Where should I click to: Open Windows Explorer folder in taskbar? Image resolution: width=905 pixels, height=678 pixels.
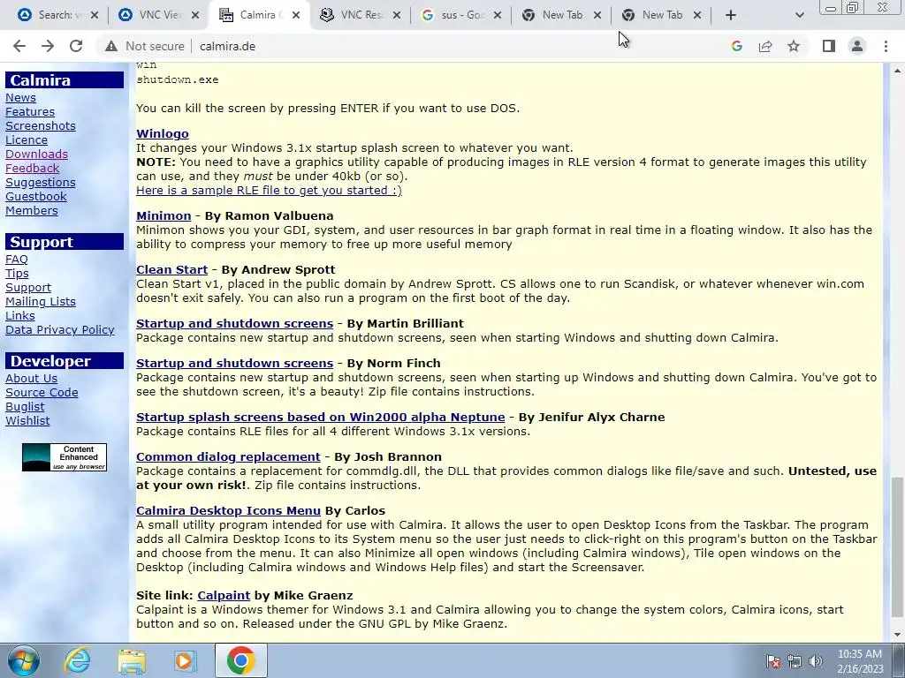coord(132,660)
